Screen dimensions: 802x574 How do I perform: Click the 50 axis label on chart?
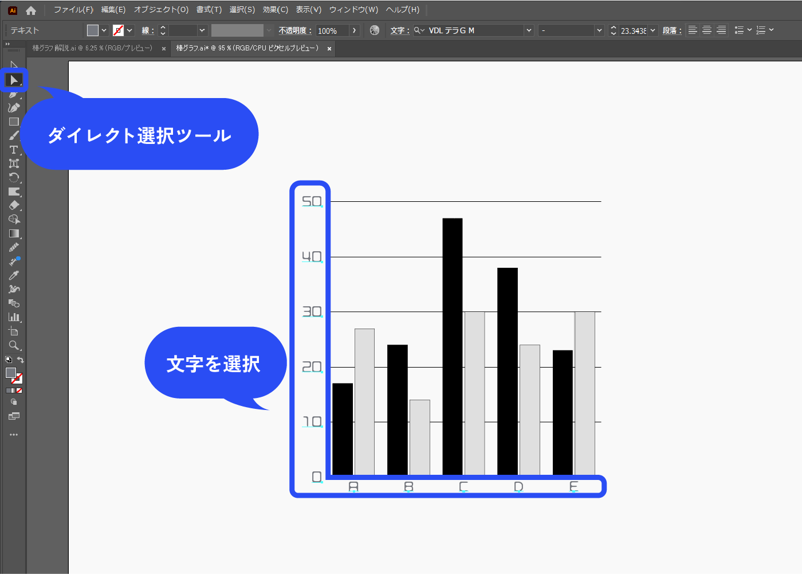(312, 201)
